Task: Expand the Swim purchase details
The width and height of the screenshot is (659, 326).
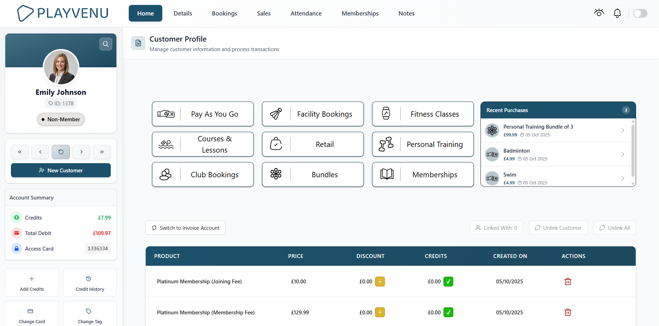Action: point(622,178)
